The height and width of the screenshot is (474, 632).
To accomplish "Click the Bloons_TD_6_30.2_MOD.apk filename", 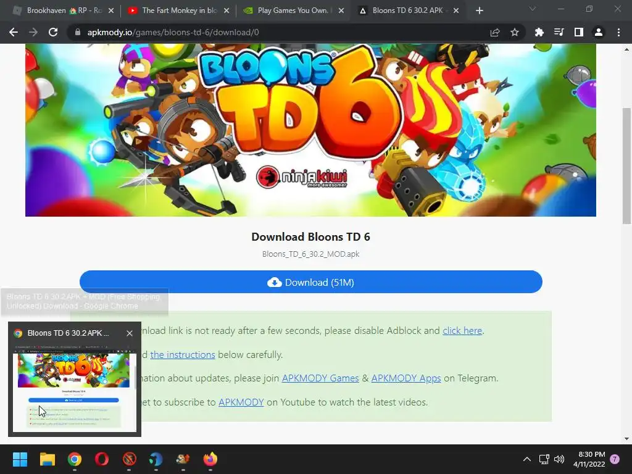I will (311, 254).
